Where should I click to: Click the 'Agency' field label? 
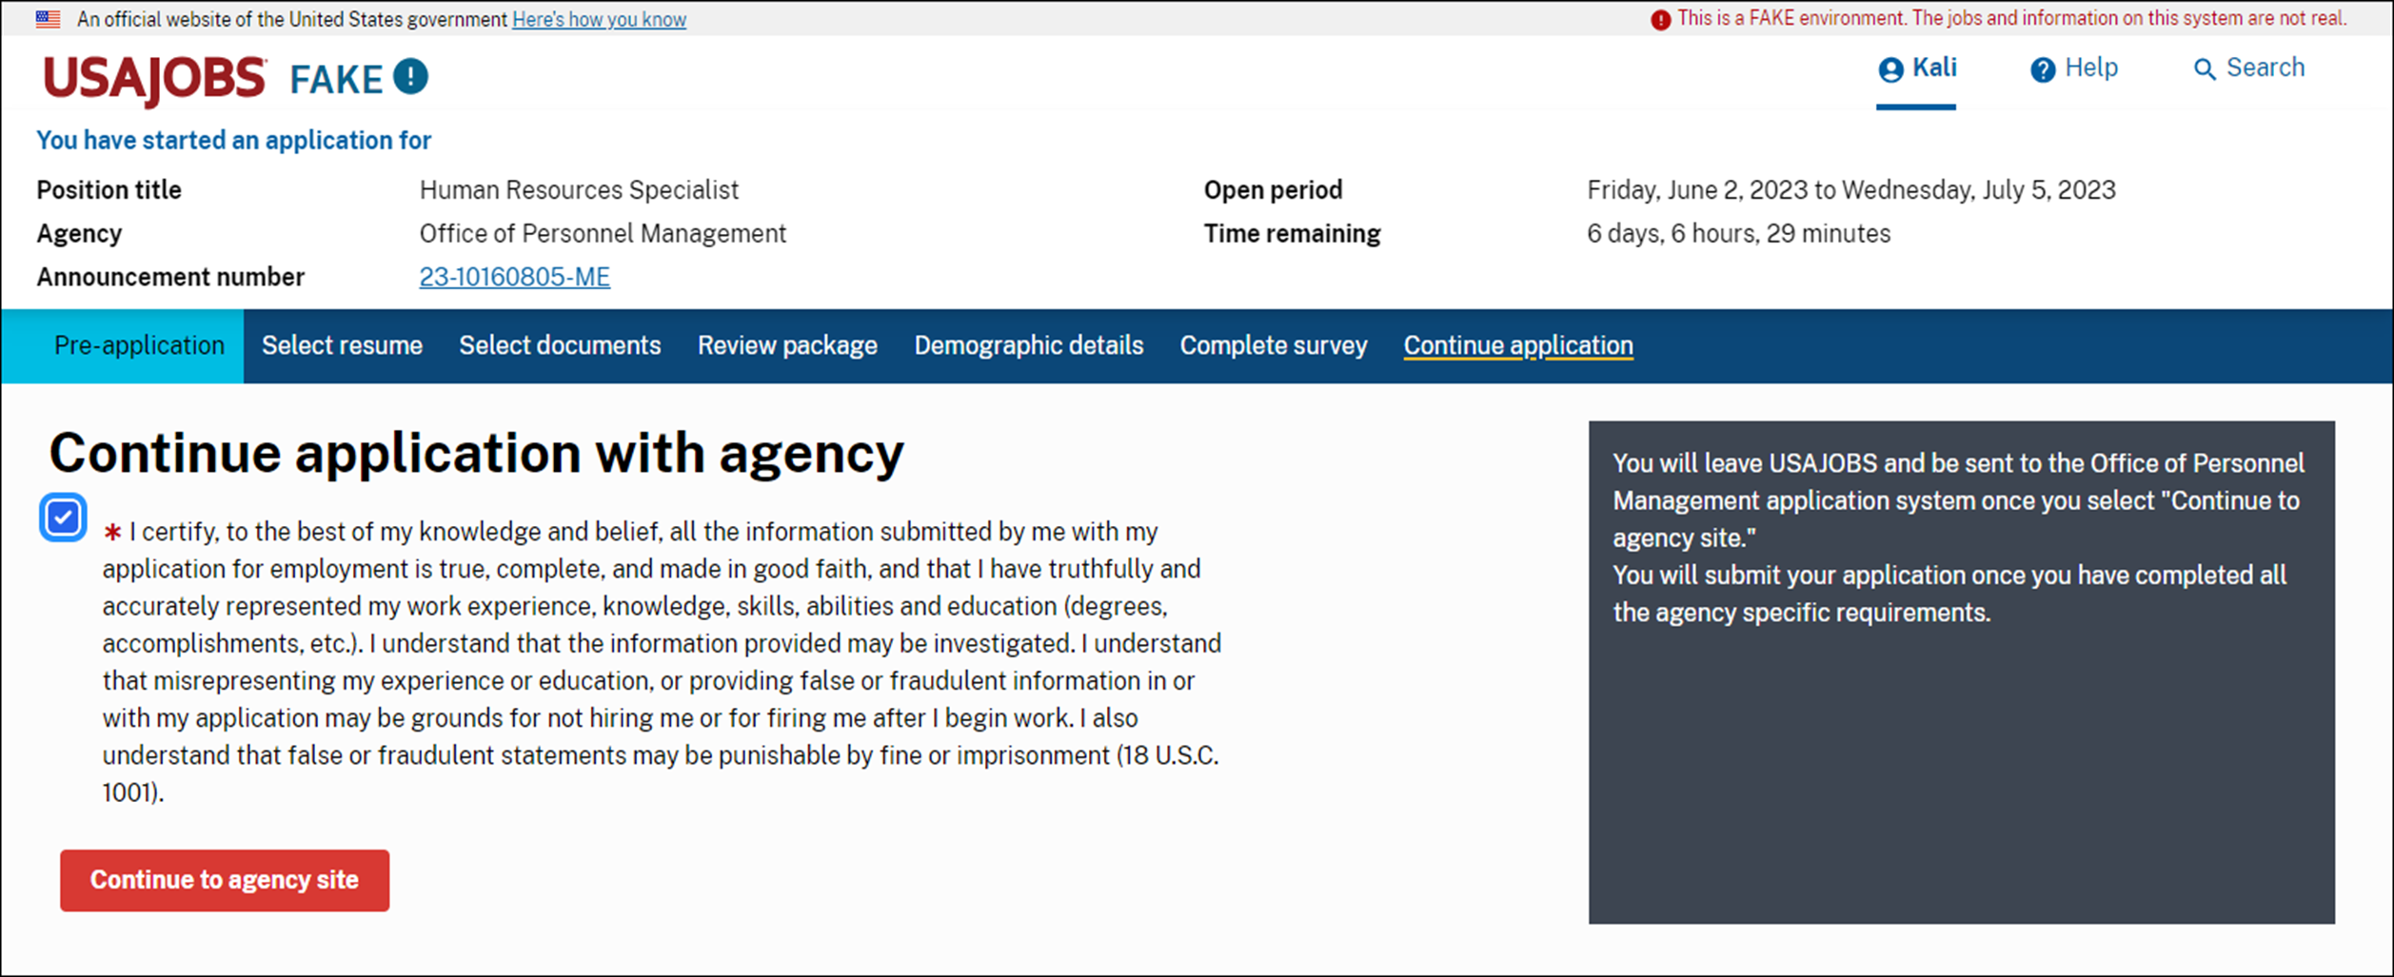coord(79,234)
